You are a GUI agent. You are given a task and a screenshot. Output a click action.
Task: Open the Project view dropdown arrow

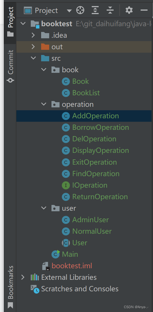[69, 11]
